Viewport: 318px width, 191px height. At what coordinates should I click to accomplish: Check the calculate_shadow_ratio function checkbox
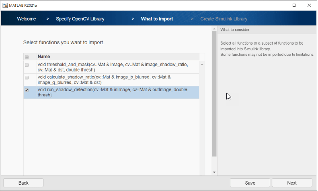click(27, 77)
